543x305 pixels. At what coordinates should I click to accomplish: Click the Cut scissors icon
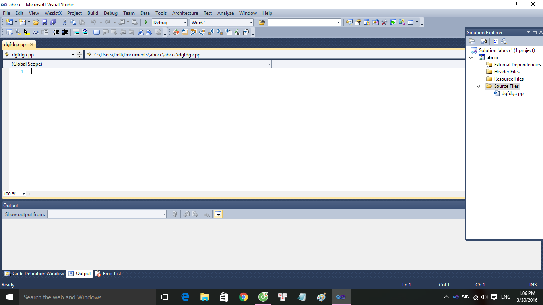click(x=64, y=23)
